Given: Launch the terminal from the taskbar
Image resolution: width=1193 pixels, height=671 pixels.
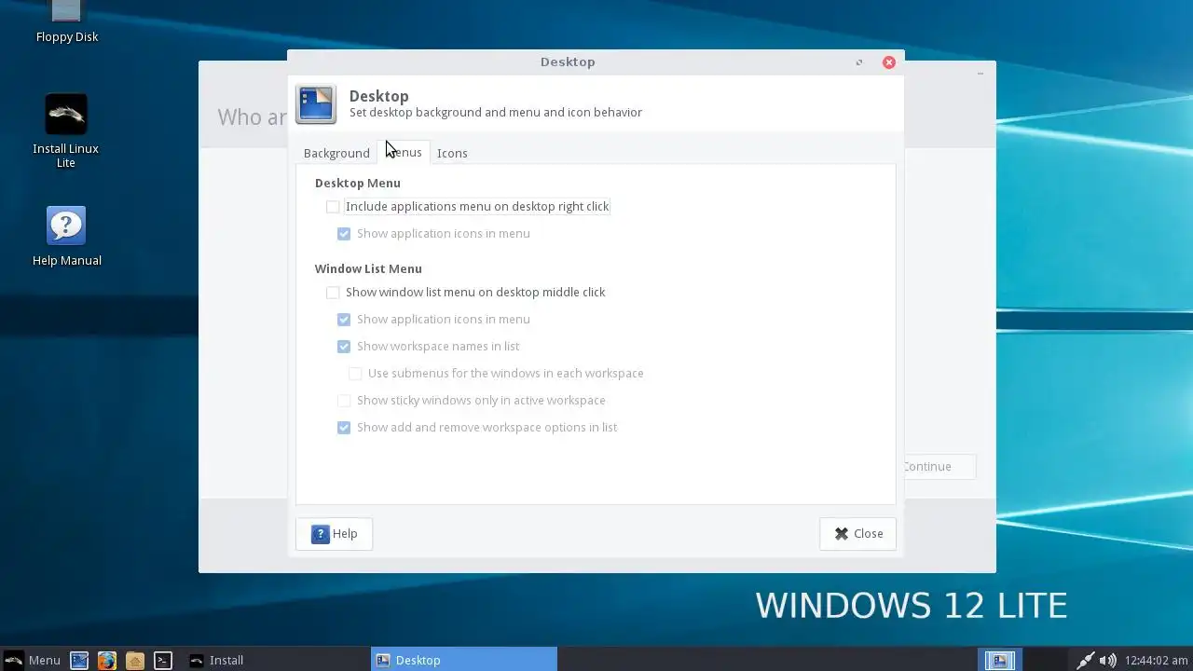Looking at the screenshot, I should 163,660.
